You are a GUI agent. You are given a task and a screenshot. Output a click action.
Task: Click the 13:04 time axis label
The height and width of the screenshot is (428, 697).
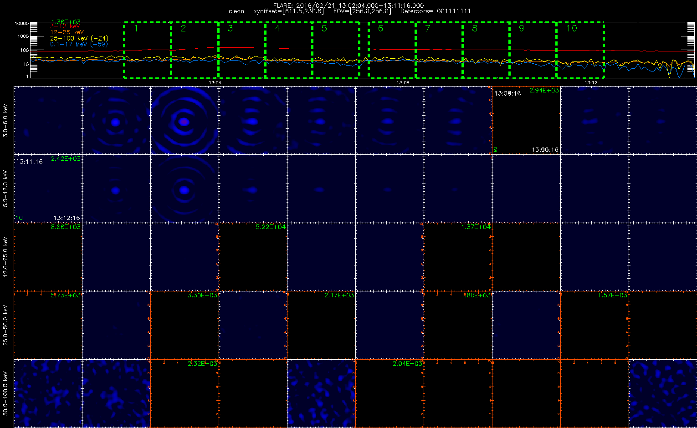(215, 83)
